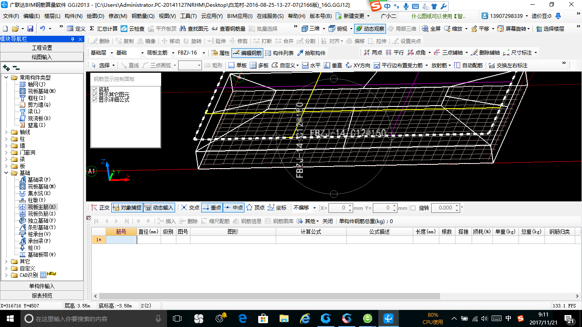Open the 不偏移 offset dropdown
Screen dimensions: 582x327
click(314, 208)
